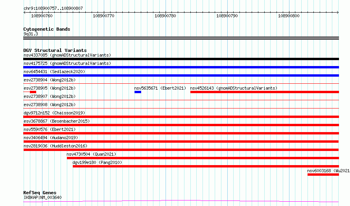The image size is (350, 206).
Task: Click the nsv4337085 gnomADStructuralVariants label
Action: point(67,55)
